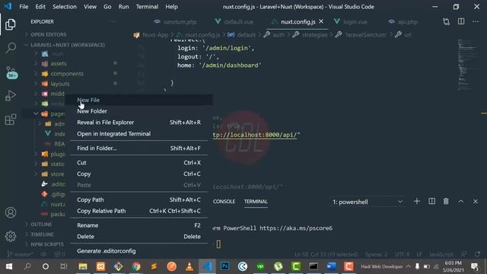Viewport: 487px width, 274px height.
Task: Open the Search view icon
Action: (11, 48)
